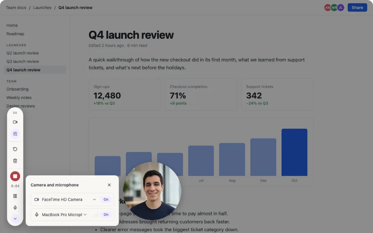Turn off the FaceTime HD Camera On toggle
Viewport: 373px width, 233px height.
106,199
